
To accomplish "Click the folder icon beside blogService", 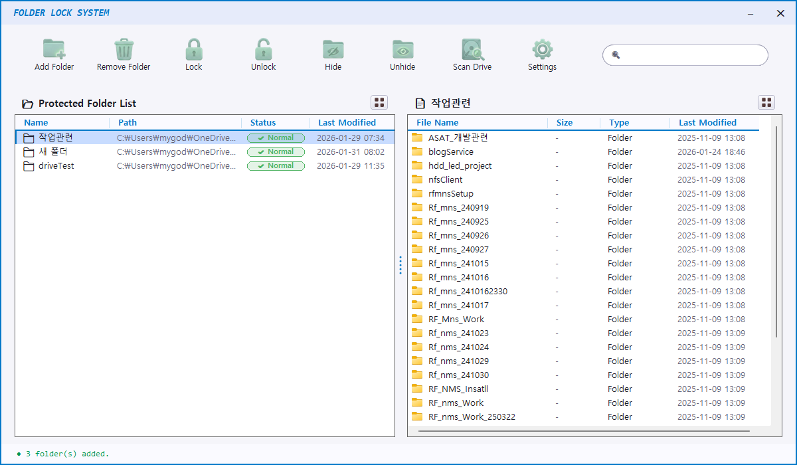I will point(417,151).
